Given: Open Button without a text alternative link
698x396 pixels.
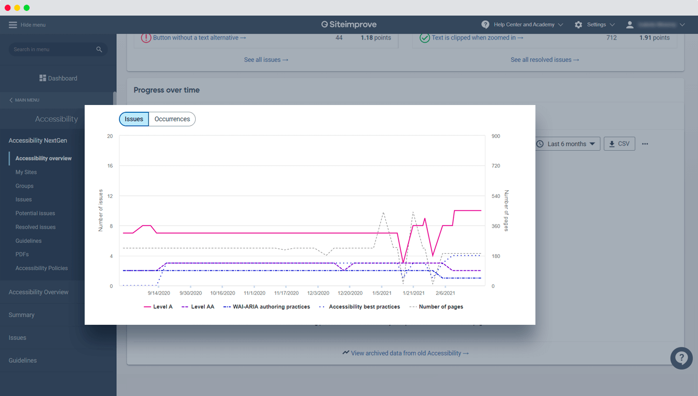Looking at the screenshot, I should [x=199, y=37].
